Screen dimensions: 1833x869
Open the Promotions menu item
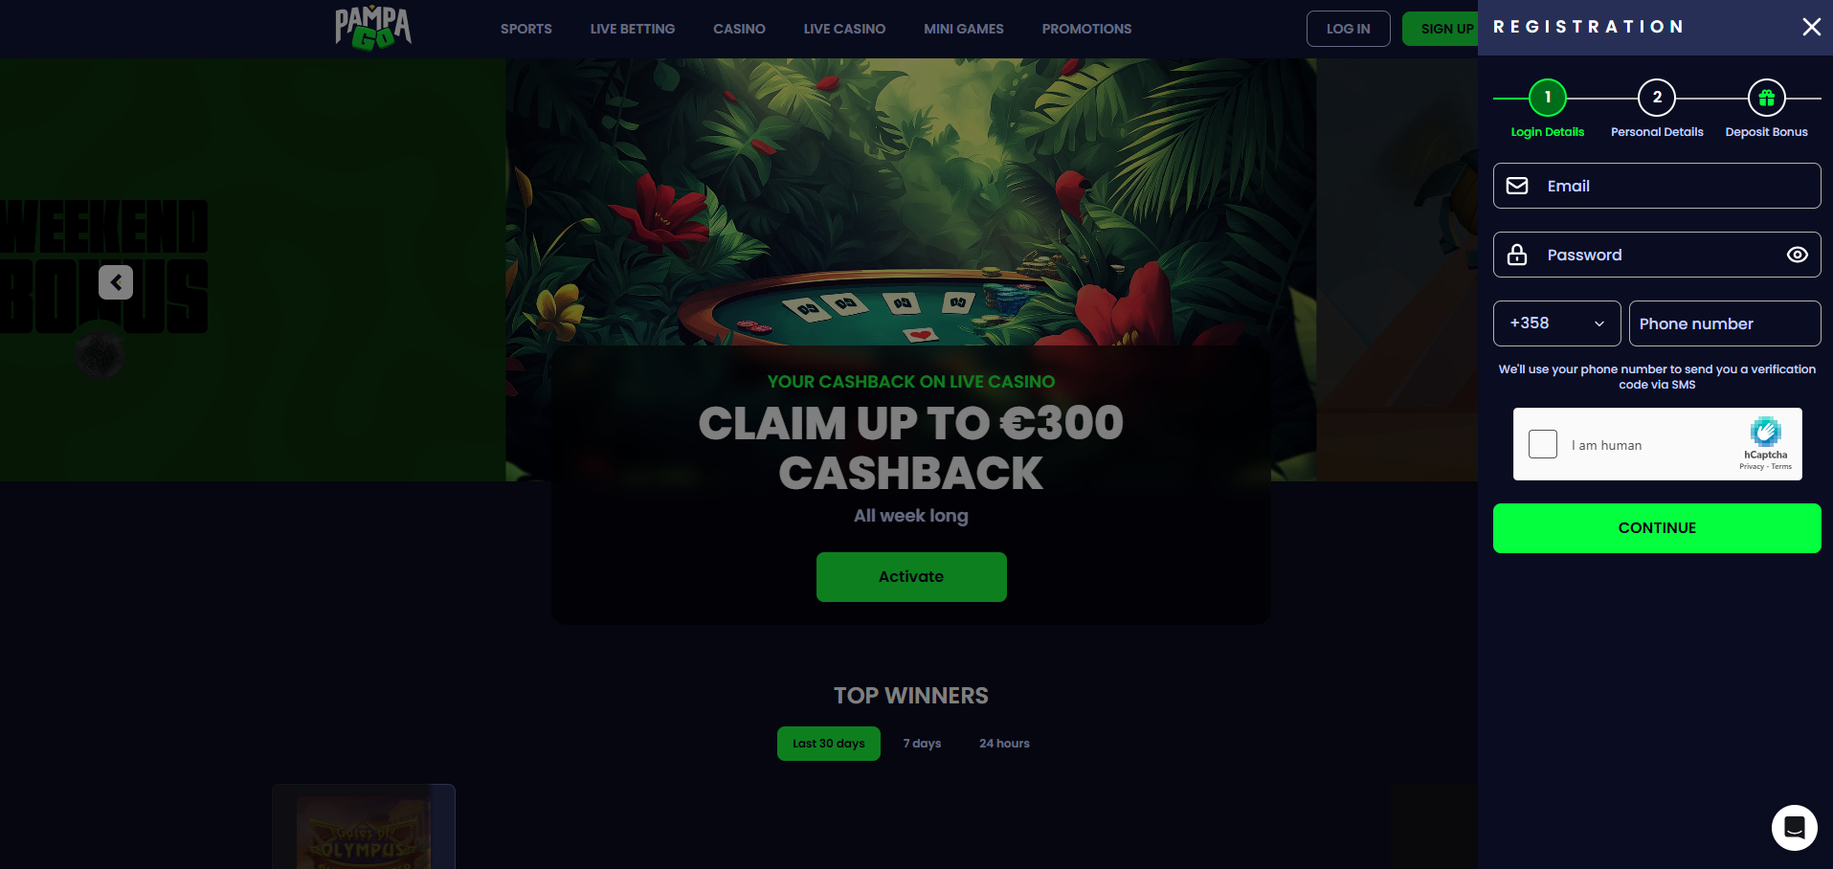click(x=1086, y=29)
